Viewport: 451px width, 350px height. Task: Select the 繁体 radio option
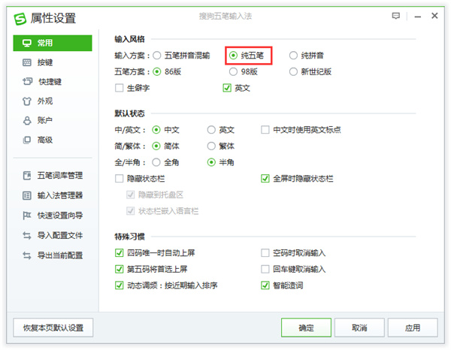[x=213, y=146]
